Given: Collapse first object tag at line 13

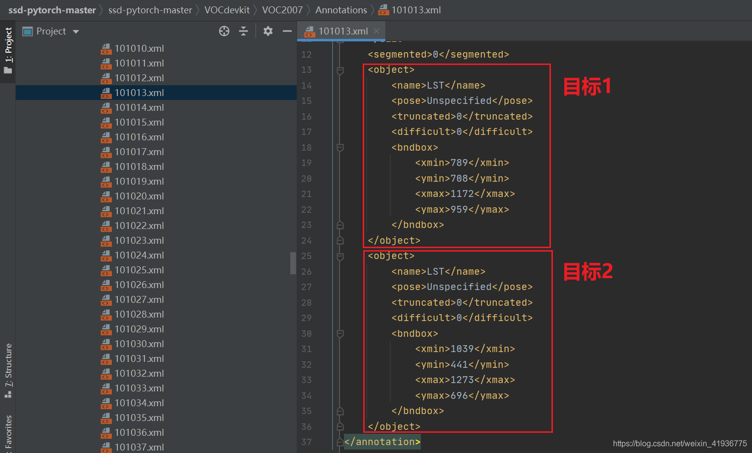Looking at the screenshot, I should (x=340, y=70).
